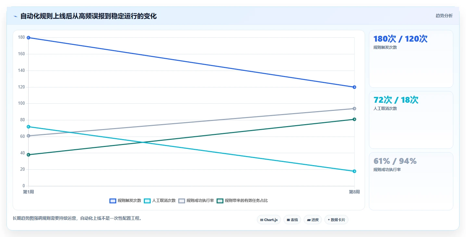Click the chart title 自动化规则上线后从高频误报到稳定运行的变化

pyautogui.click(x=88, y=16)
